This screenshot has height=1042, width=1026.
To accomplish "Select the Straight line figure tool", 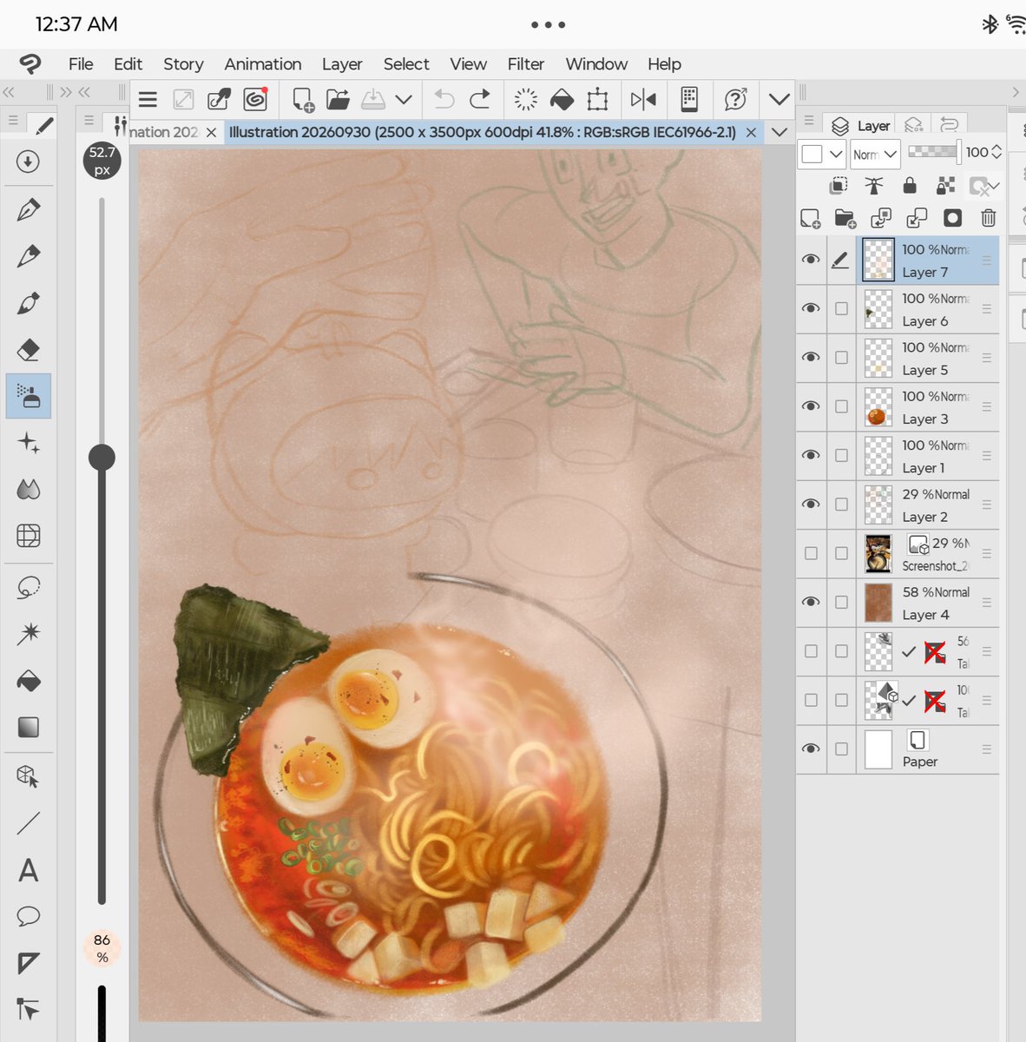I will (x=29, y=823).
